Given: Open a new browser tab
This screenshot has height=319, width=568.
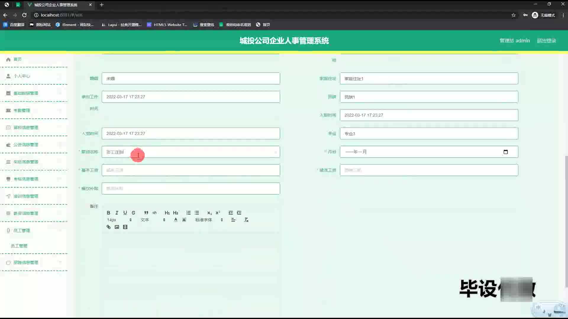Looking at the screenshot, I should pyautogui.click(x=101, y=5).
